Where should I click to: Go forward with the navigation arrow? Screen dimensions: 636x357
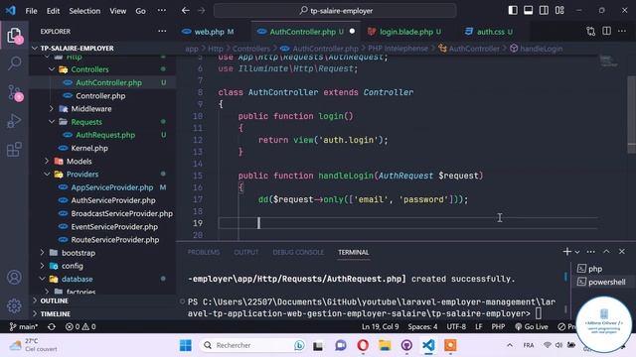click(201, 11)
